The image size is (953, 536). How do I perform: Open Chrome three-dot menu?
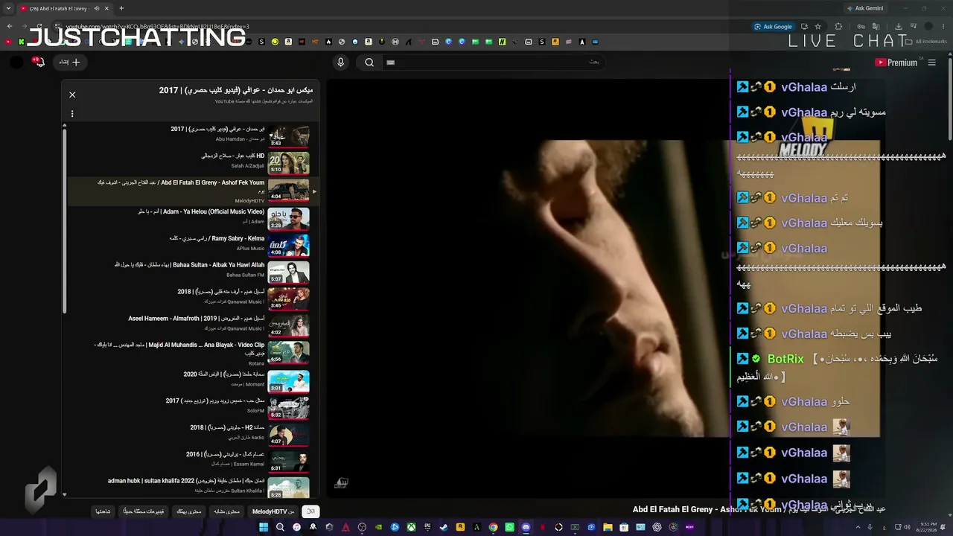[x=944, y=27]
